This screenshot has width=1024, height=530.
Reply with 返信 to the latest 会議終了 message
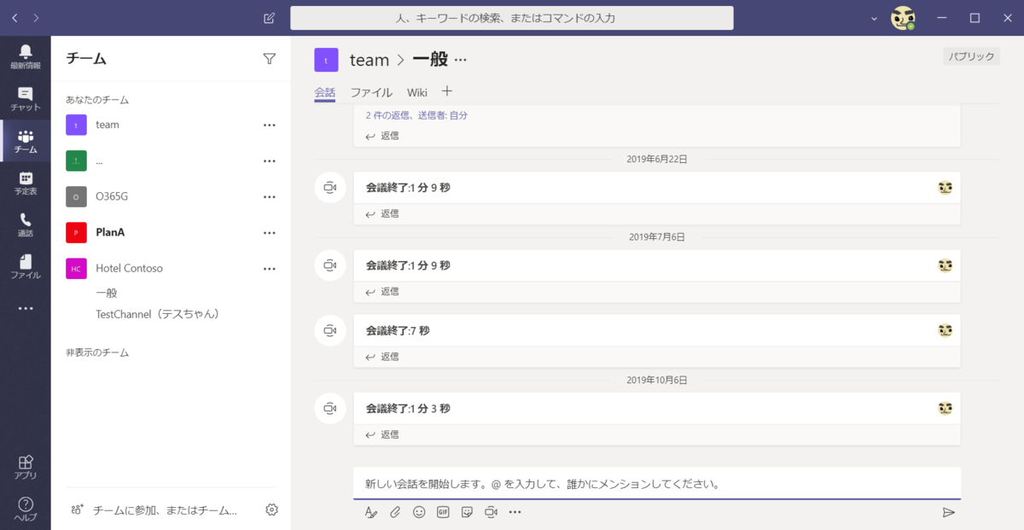pyautogui.click(x=389, y=434)
